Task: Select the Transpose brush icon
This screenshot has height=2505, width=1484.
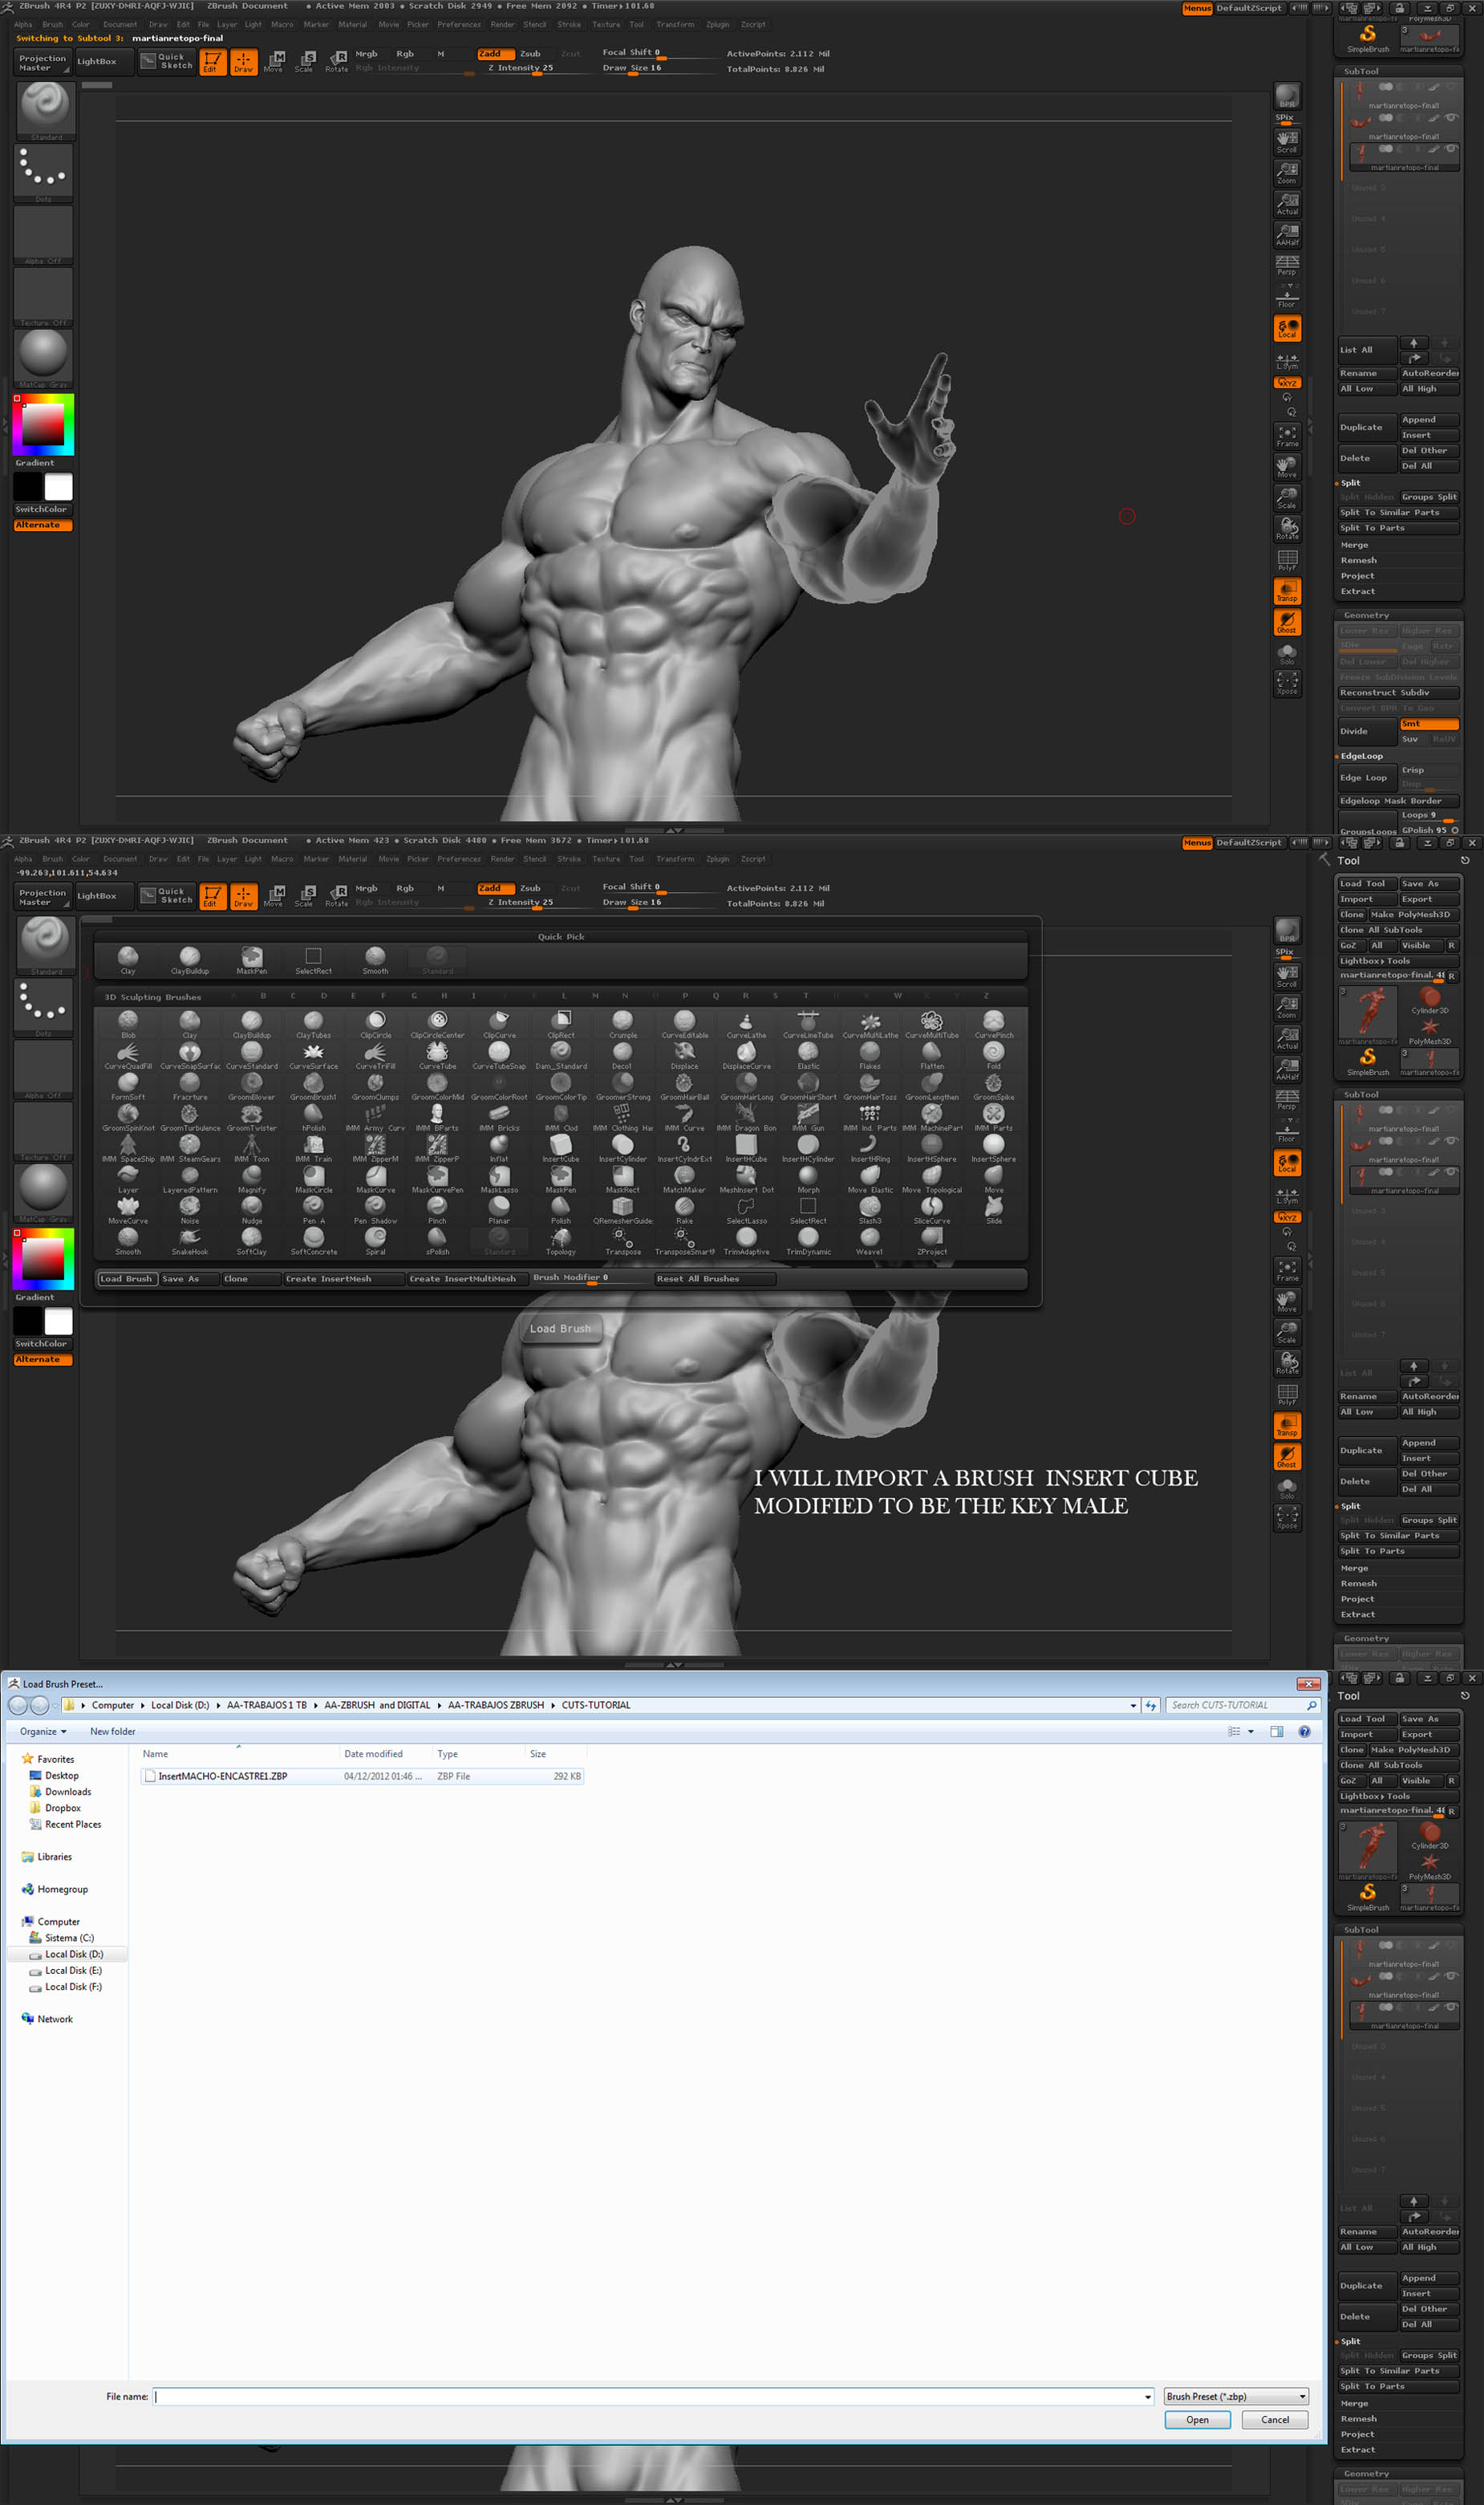Action: (622, 1241)
